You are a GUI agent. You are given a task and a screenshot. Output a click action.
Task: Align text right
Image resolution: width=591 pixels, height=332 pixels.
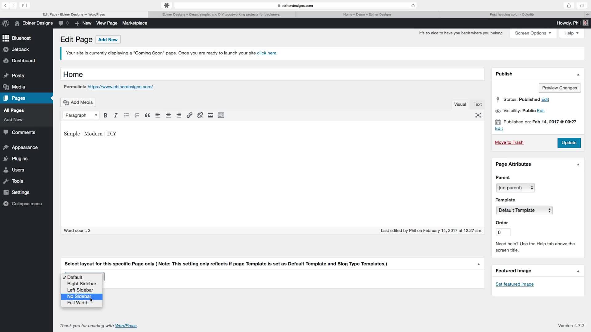(x=179, y=115)
